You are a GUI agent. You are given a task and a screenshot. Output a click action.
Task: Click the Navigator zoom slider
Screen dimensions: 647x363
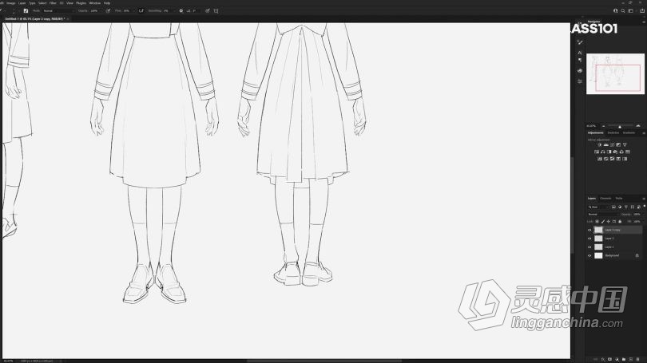620,126
